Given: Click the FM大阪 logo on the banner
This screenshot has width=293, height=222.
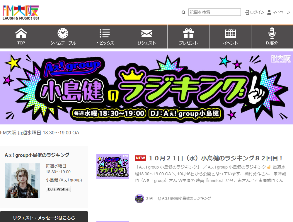Looking at the screenshot, I should click(281, 59).
